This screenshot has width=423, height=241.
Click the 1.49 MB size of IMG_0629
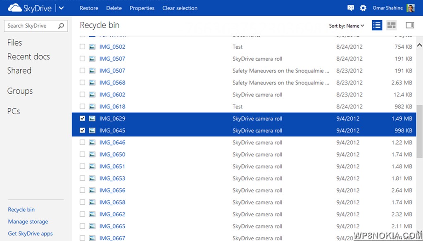pyautogui.click(x=402, y=118)
